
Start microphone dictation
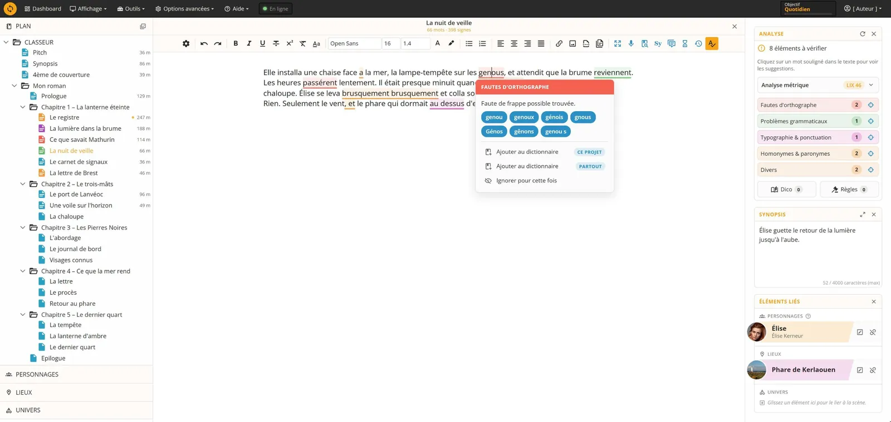[631, 43]
